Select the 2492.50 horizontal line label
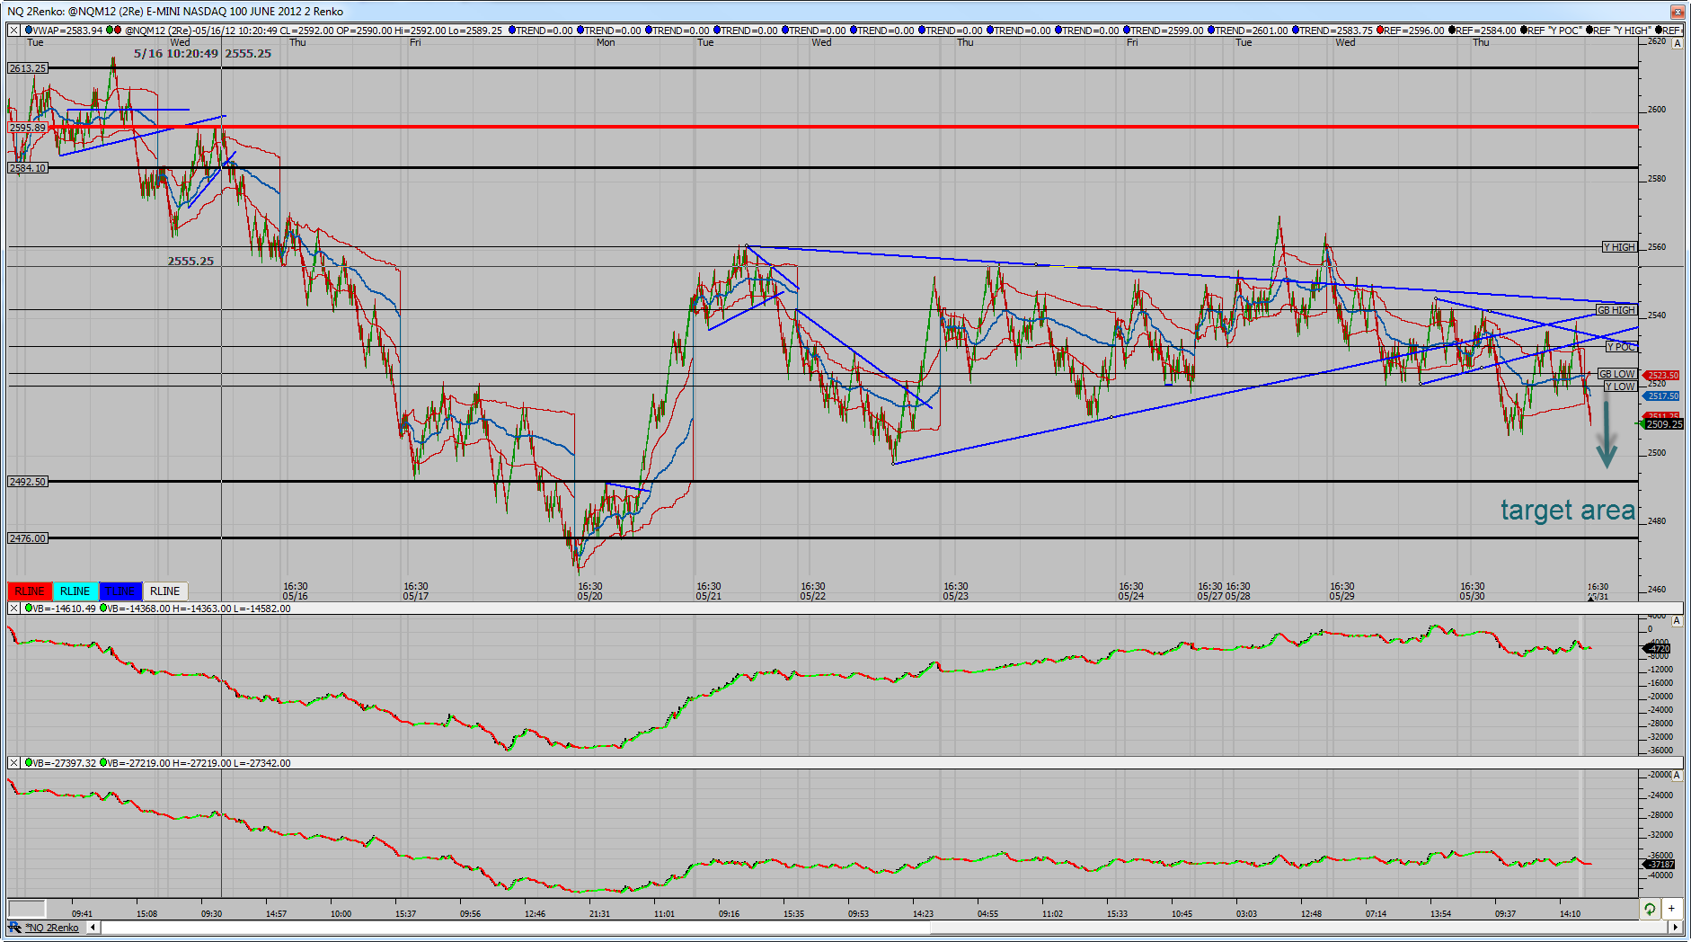This screenshot has height=942, width=1691. [x=28, y=482]
